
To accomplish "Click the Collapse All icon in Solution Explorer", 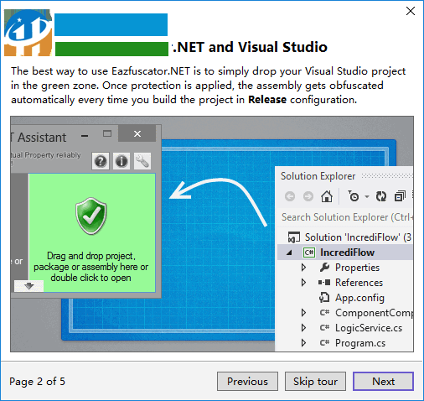I will click(x=400, y=196).
